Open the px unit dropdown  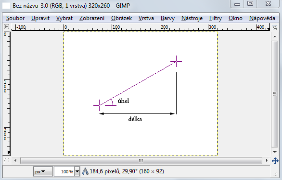click(43, 171)
